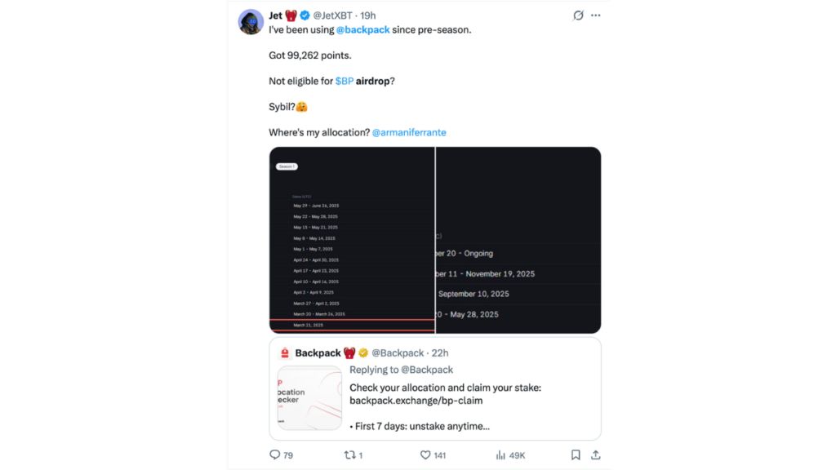Click Jet's blue verified badge
The image size is (836, 470).
(x=305, y=16)
